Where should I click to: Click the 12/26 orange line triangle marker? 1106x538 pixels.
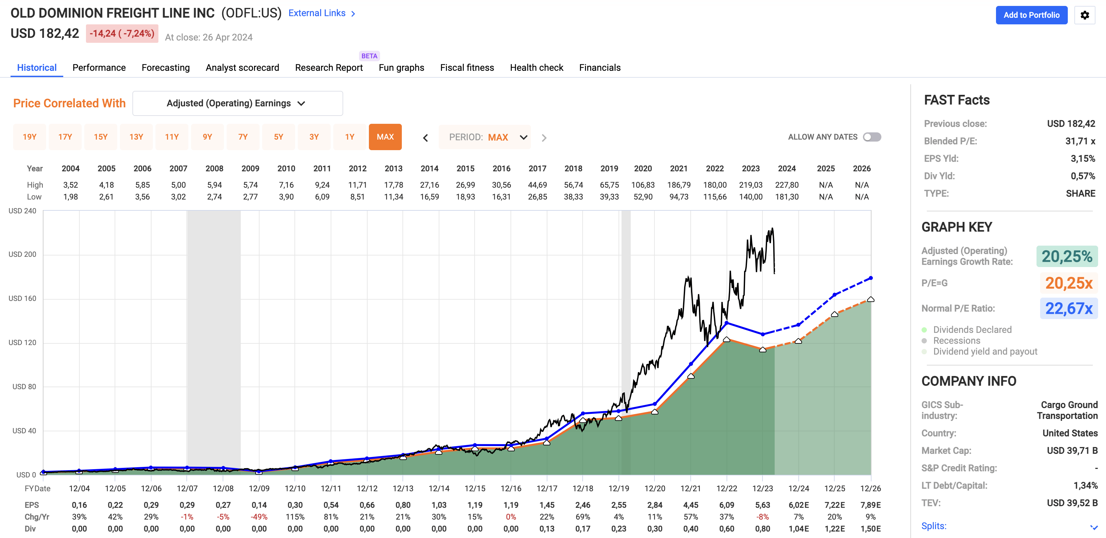point(871,299)
